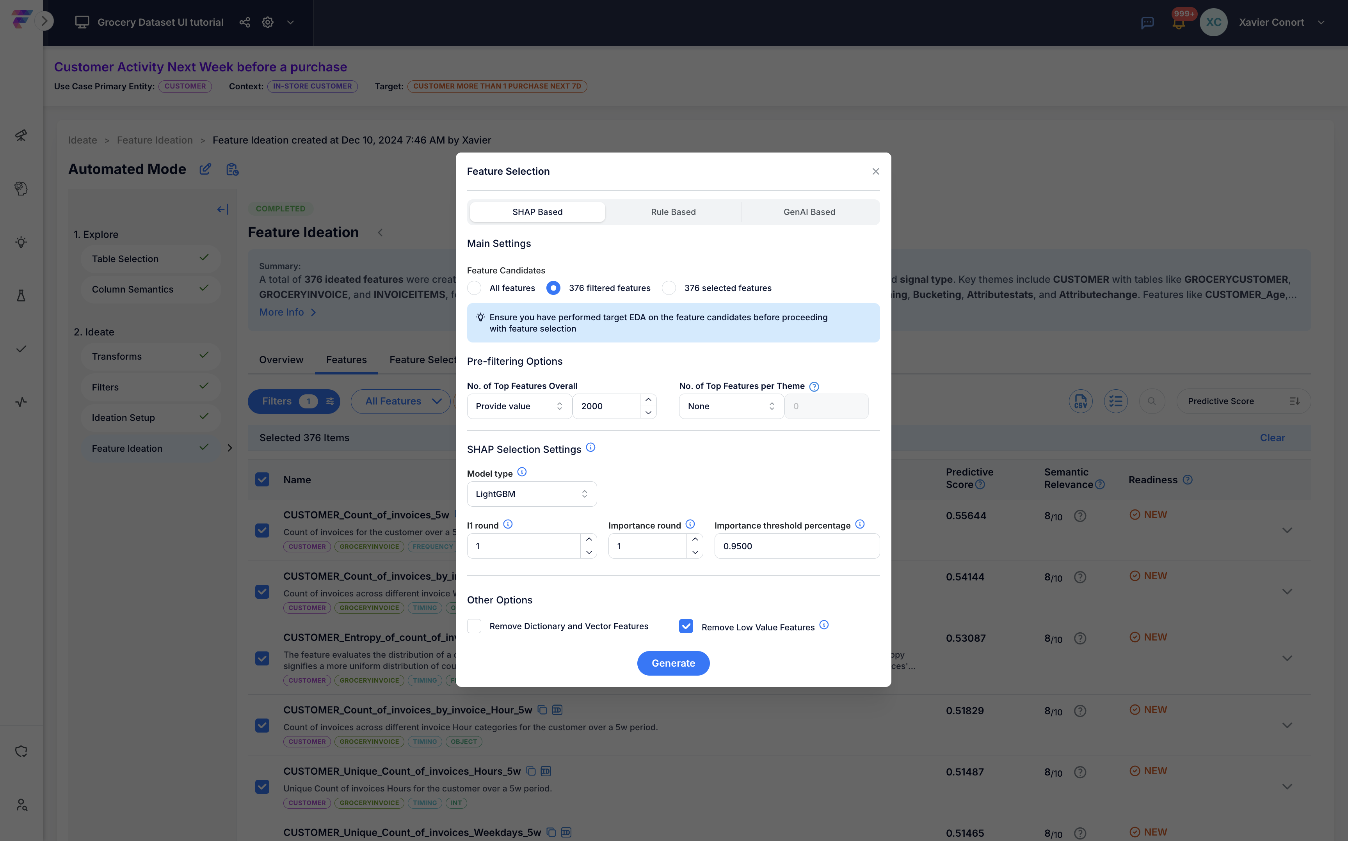Uncheck CUSTOMER_Unique_Count_of_invoices_Hours_5w row checkbox
Image resolution: width=1348 pixels, height=841 pixels.
(262, 786)
